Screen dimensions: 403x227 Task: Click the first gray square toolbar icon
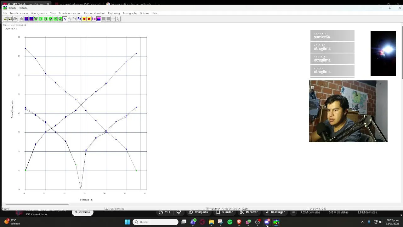point(103,19)
